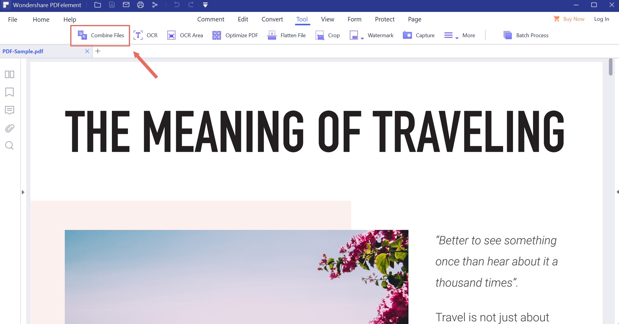Screen dimensions: 619x324
Task: Click the Combine Files tool icon
Action: coord(82,35)
